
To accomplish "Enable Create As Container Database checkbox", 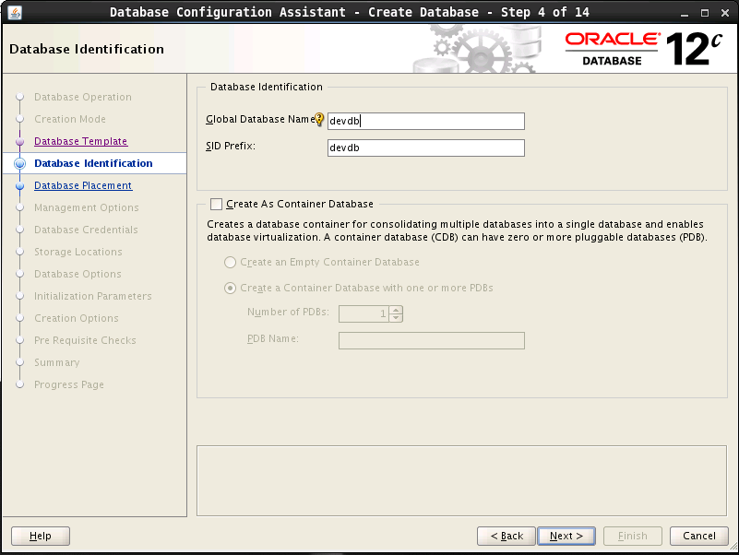I will point(217,205).
